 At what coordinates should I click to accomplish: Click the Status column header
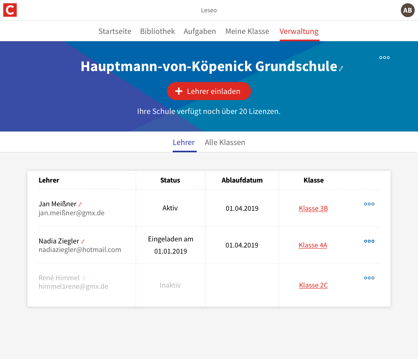point(170,180)
